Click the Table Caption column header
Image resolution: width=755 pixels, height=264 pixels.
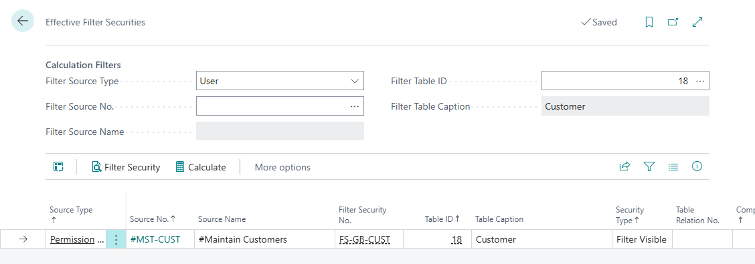point(499,219)
